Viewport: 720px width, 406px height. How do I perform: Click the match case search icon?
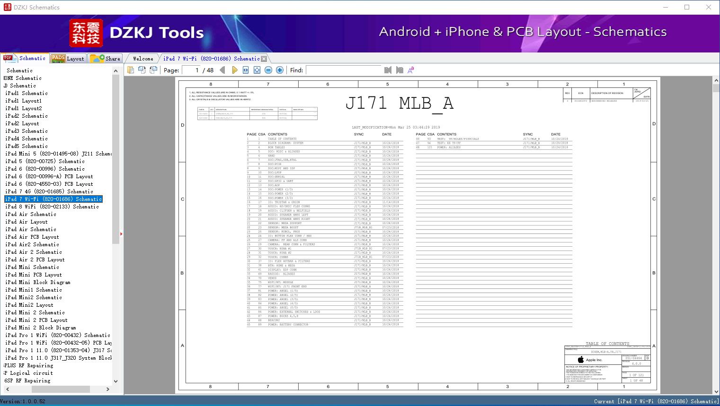(x=411, y=70)
